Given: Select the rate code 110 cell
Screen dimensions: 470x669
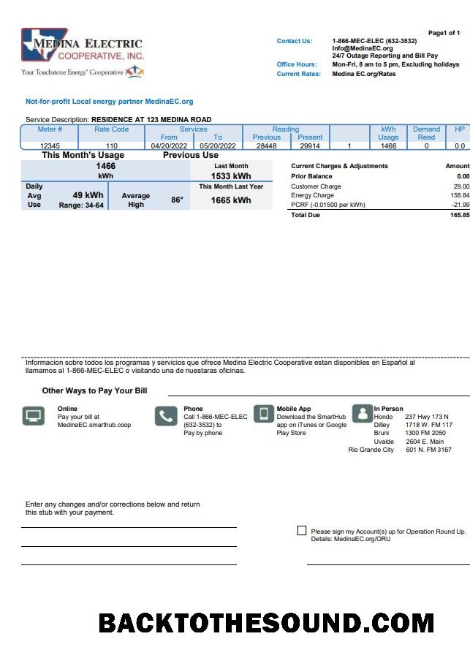Looking at the screenshot, I should click(x=112, y=145).
